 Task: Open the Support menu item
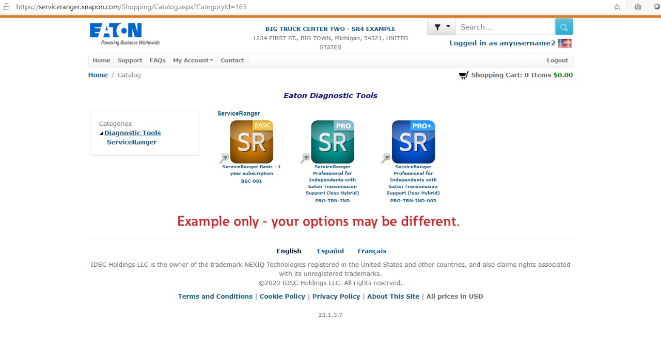130,60
